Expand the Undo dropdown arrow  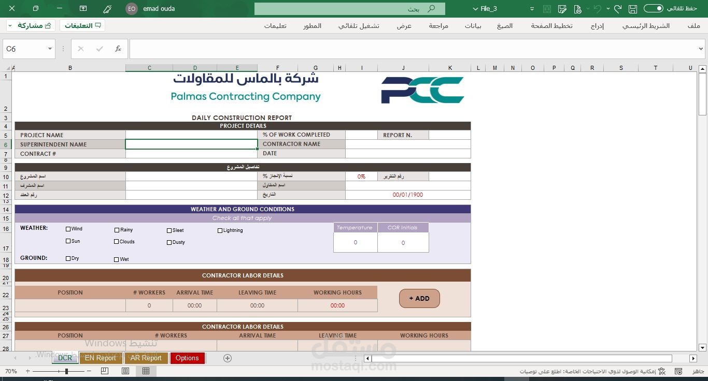point(608,9)
